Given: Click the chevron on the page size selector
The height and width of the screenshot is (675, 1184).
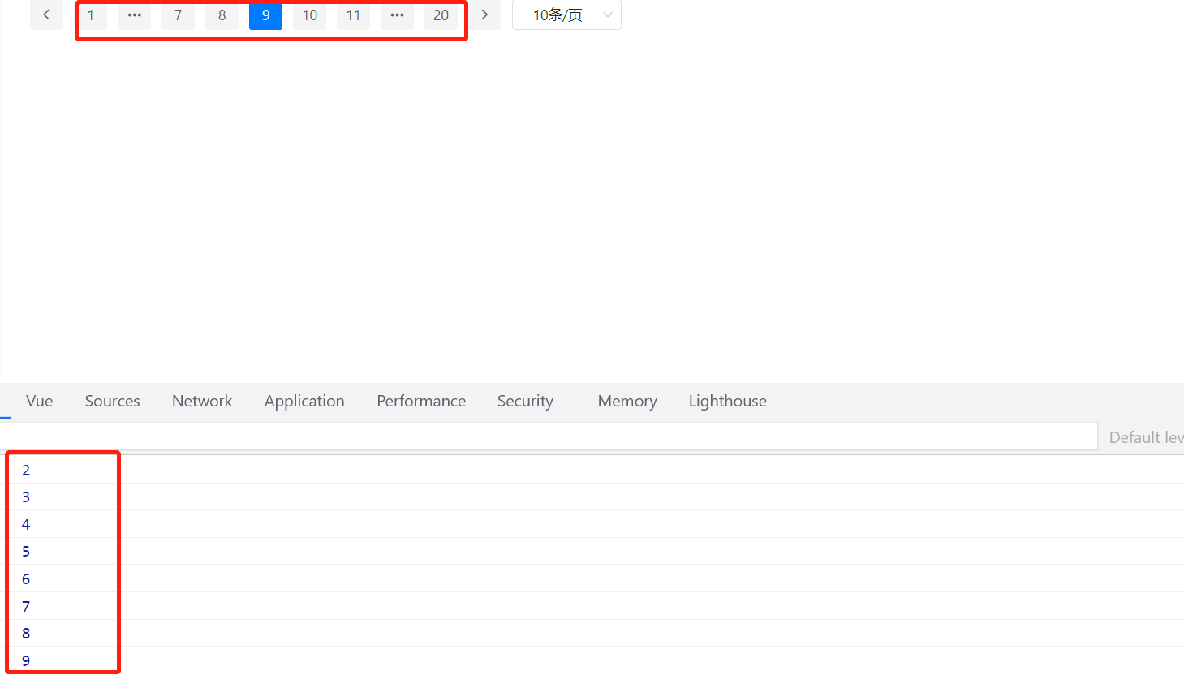Looking at the screenshot, I should click(x=608, y=15).
